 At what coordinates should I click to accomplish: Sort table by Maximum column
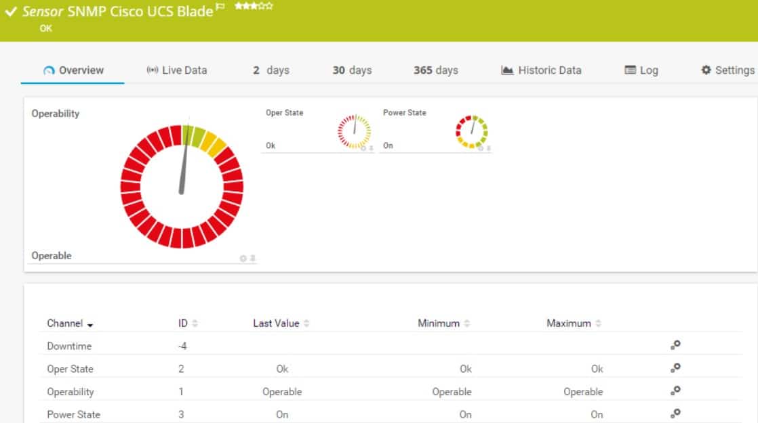coord(574,323)
